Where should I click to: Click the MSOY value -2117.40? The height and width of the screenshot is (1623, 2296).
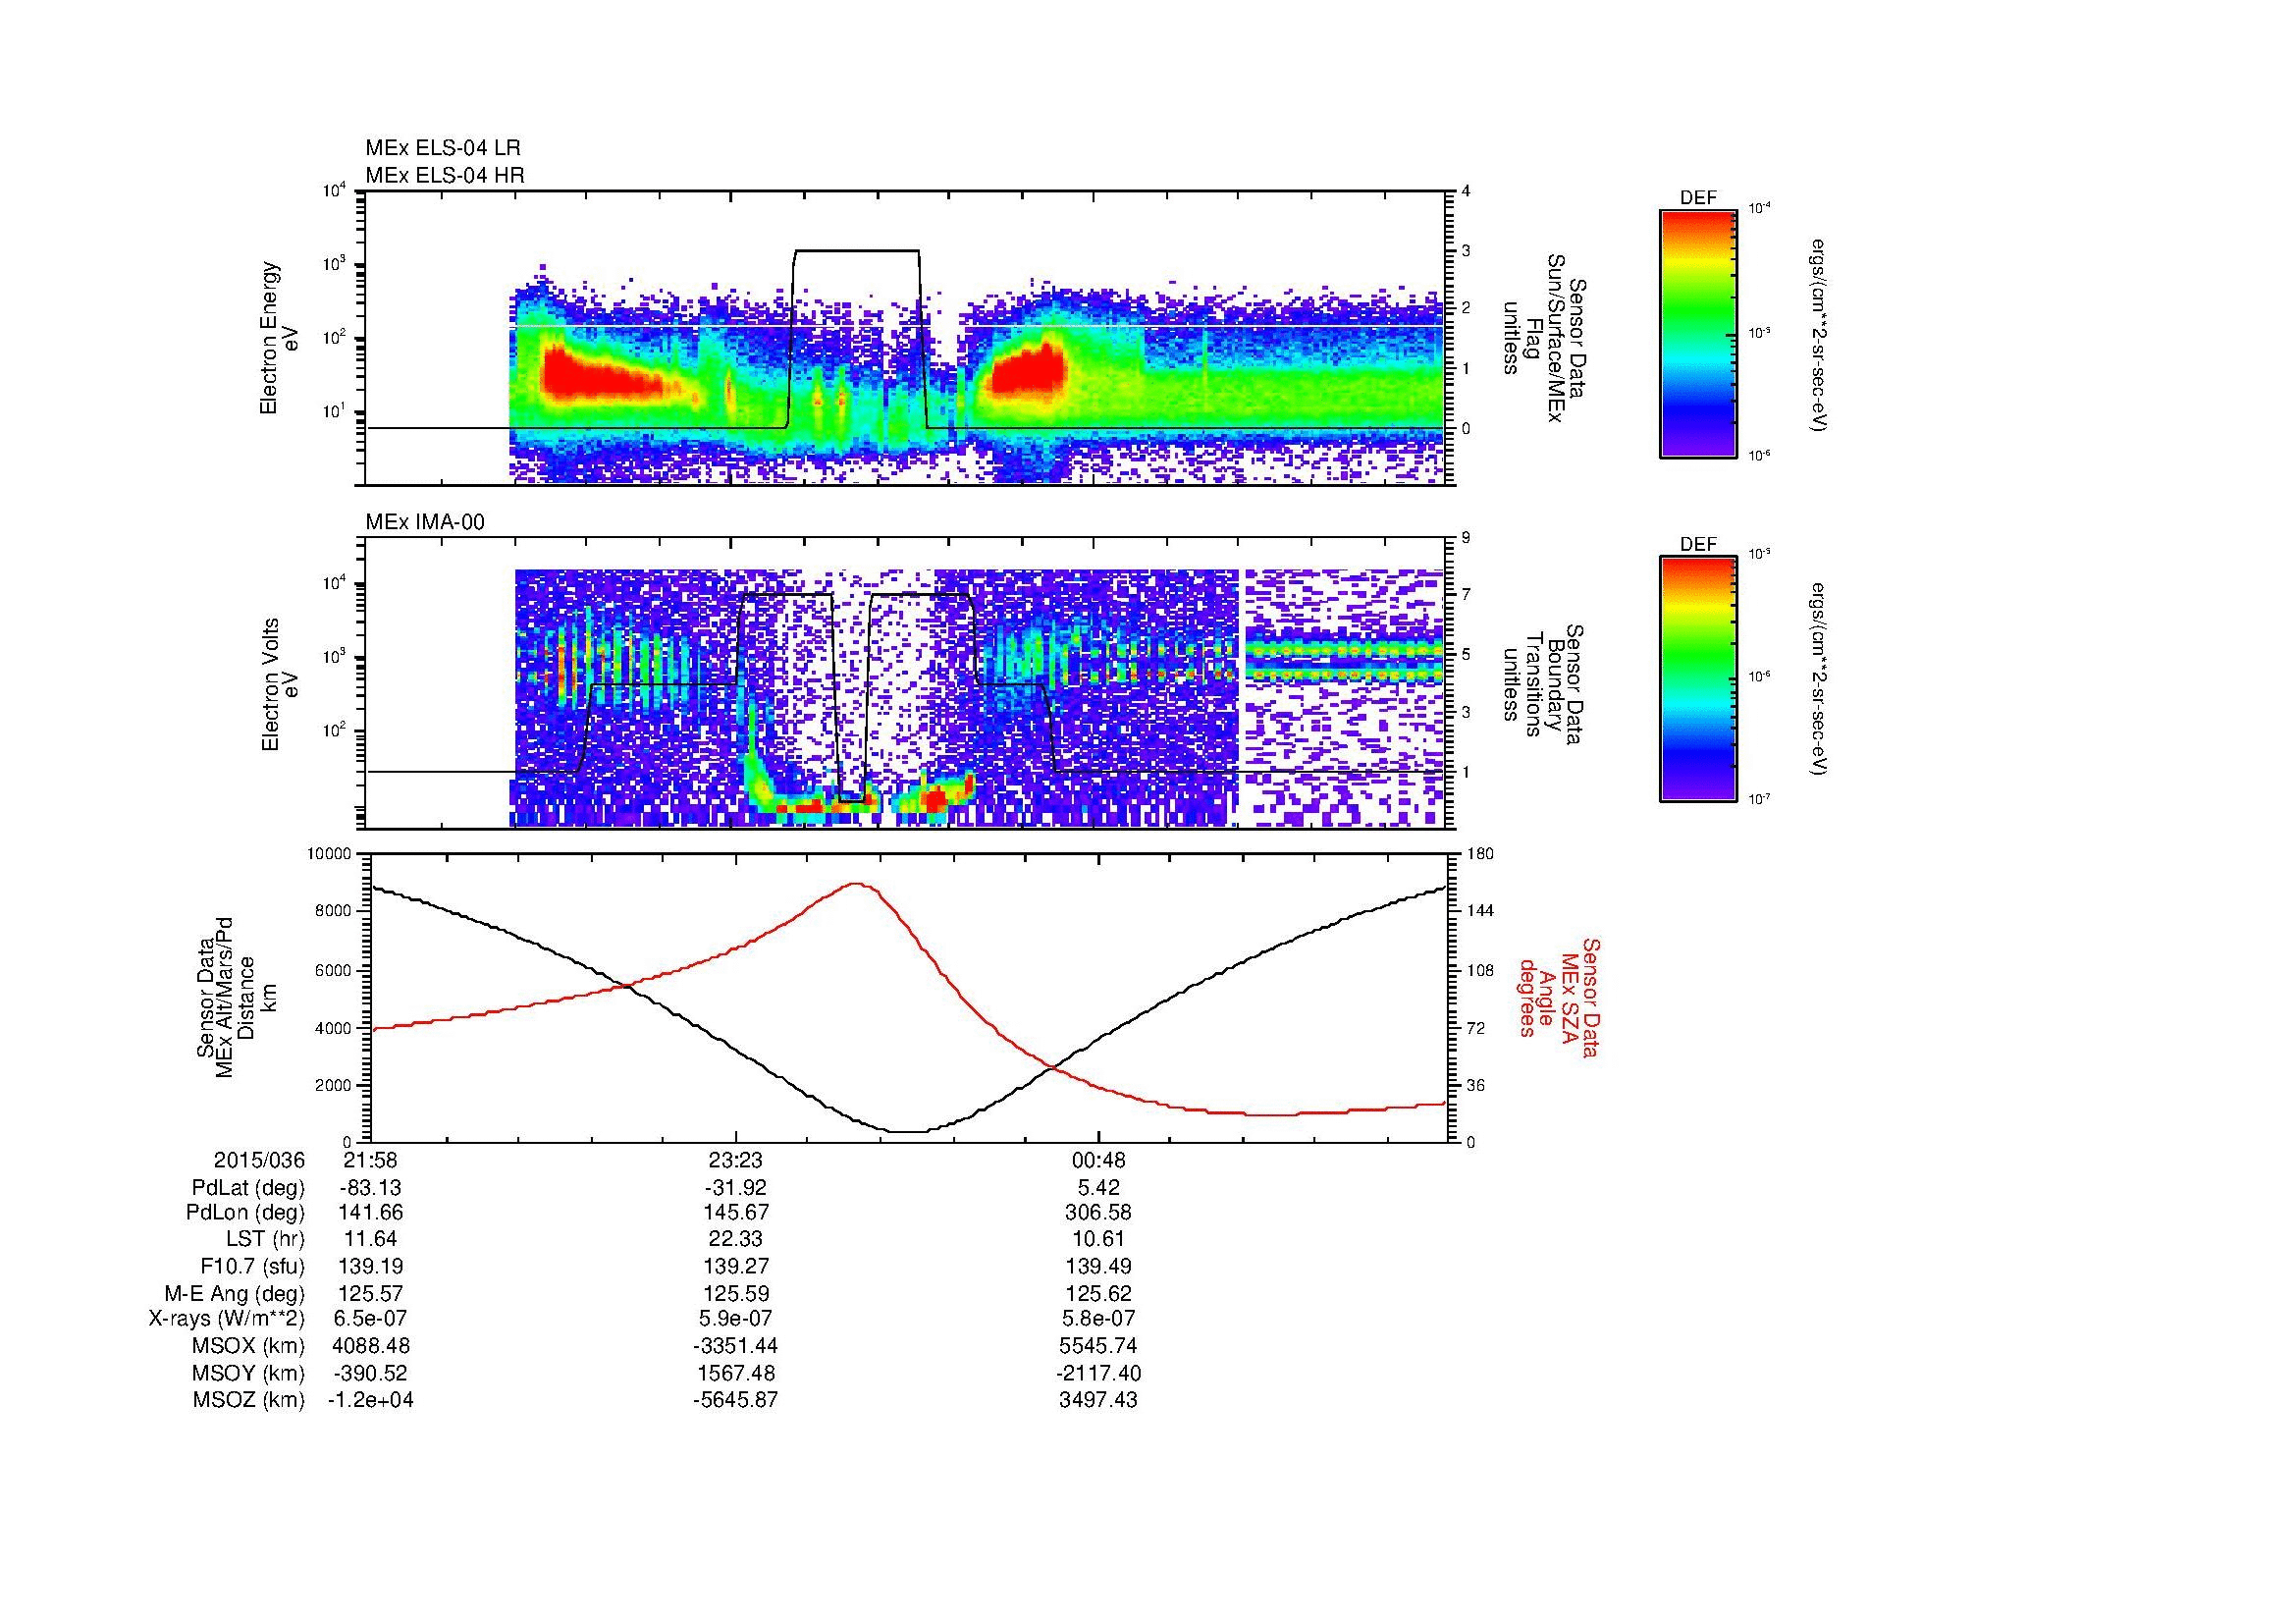[1098, 1373]
